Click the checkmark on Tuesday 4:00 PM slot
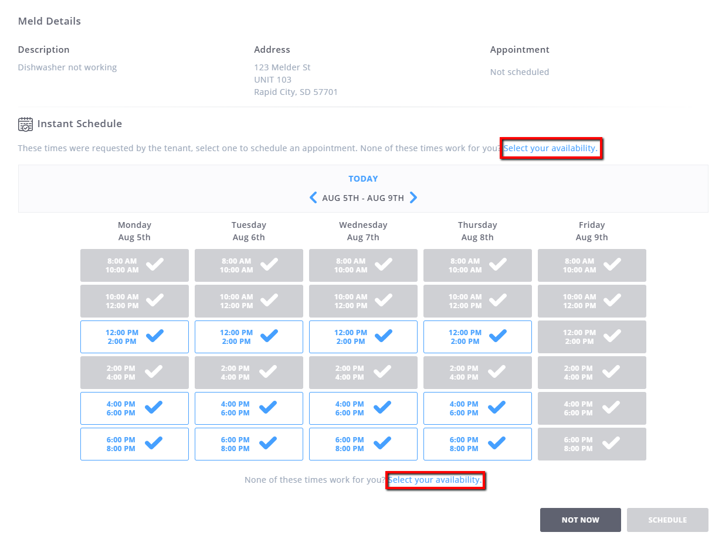Screen dimensions: 712x539 tap(269, 407)
